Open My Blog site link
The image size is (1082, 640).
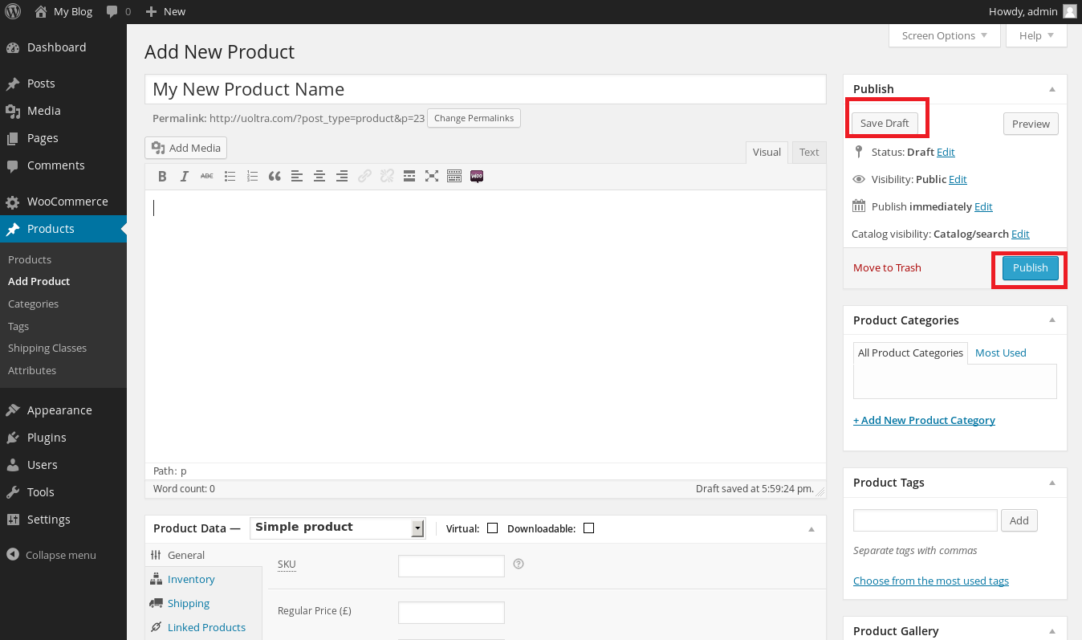pyautogui.click(x=63, y=11)
